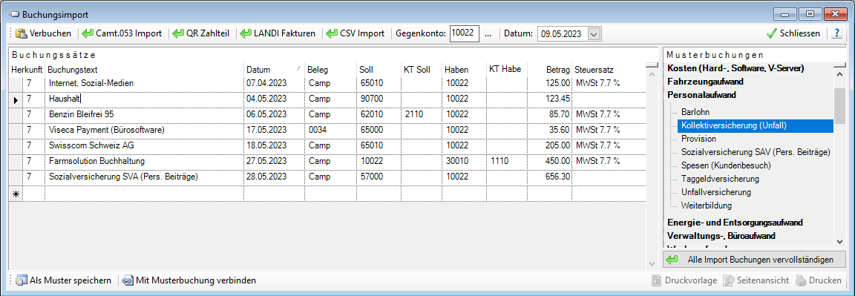
Task: Select the current row arrow indicator for Haushalt
Action: pyautogui.click(x=16, y=99)
